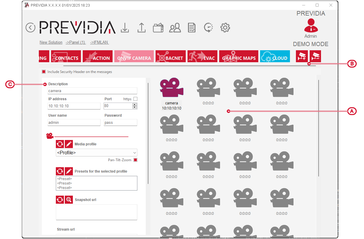The image size is (364, 239).
Task: Edit presets for the selected profile
Action: click(x=69, y=171)
